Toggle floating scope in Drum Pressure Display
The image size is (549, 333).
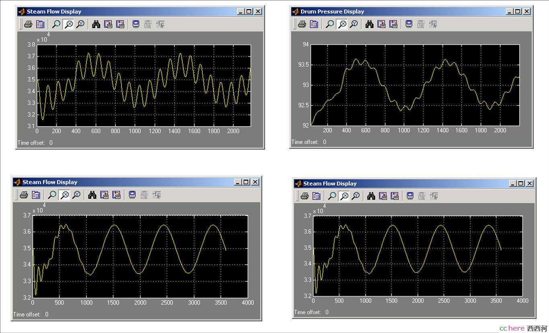coord(409,24)
